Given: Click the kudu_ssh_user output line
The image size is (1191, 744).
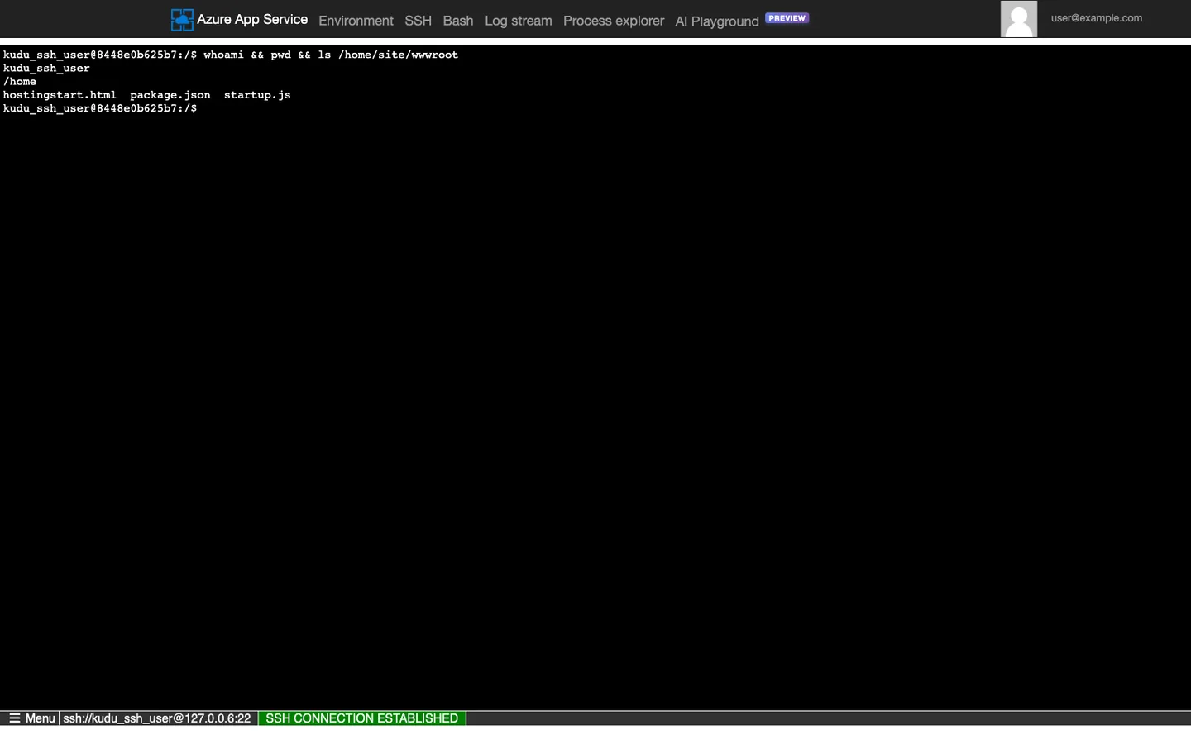Looking at the screenshot, I should point(46,69).
